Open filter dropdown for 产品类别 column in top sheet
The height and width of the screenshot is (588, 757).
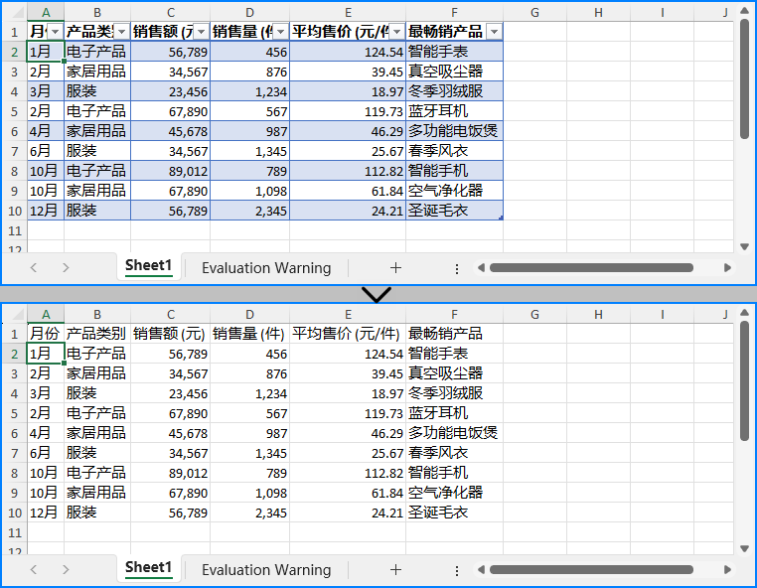[x=121, y=32]
